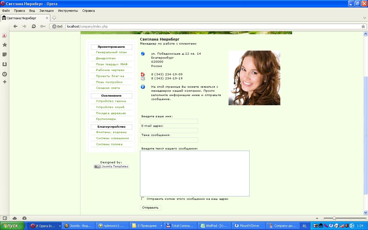
Task: Open a new tab with plus button
Action: (x=54, y=18)
